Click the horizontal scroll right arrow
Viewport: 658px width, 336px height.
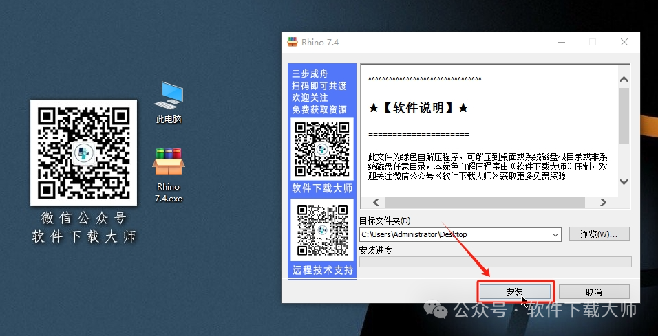pos(603,202)
